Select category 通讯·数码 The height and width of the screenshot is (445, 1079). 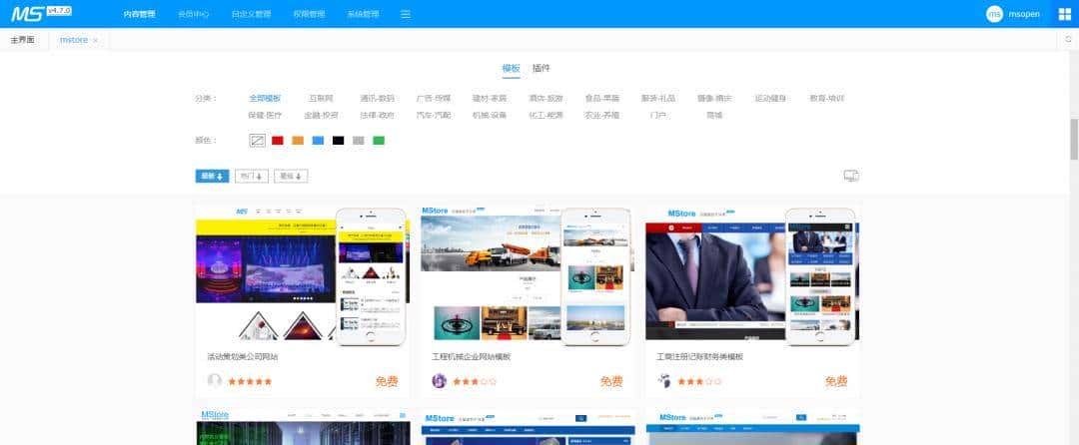point(377,98)
